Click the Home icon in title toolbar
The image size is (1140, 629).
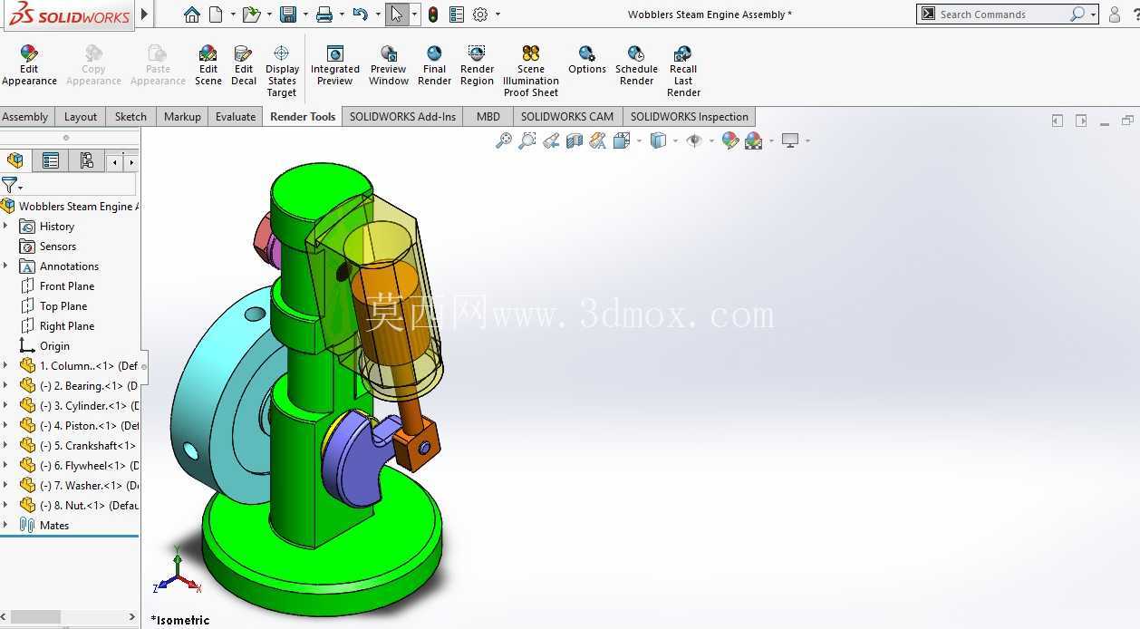click(191, 15)
